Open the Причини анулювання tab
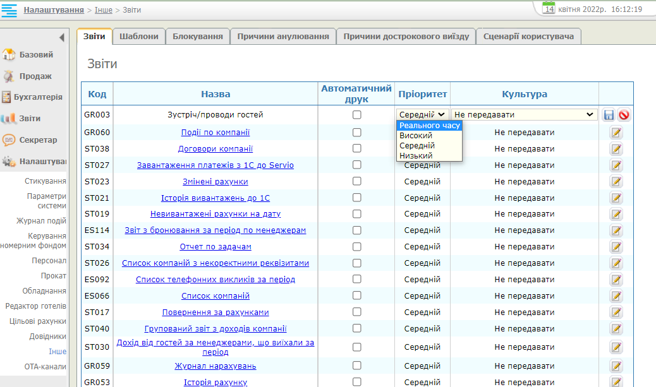The width and height of the screenshot is (656, 387). click(x=282, y=37)
